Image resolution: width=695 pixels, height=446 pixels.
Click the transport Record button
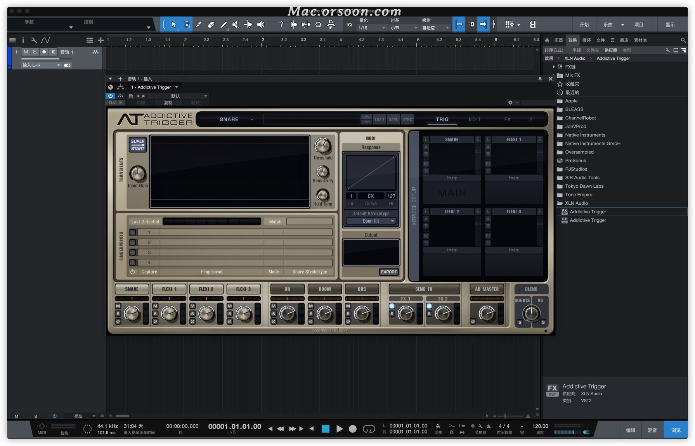click(352, 429)
